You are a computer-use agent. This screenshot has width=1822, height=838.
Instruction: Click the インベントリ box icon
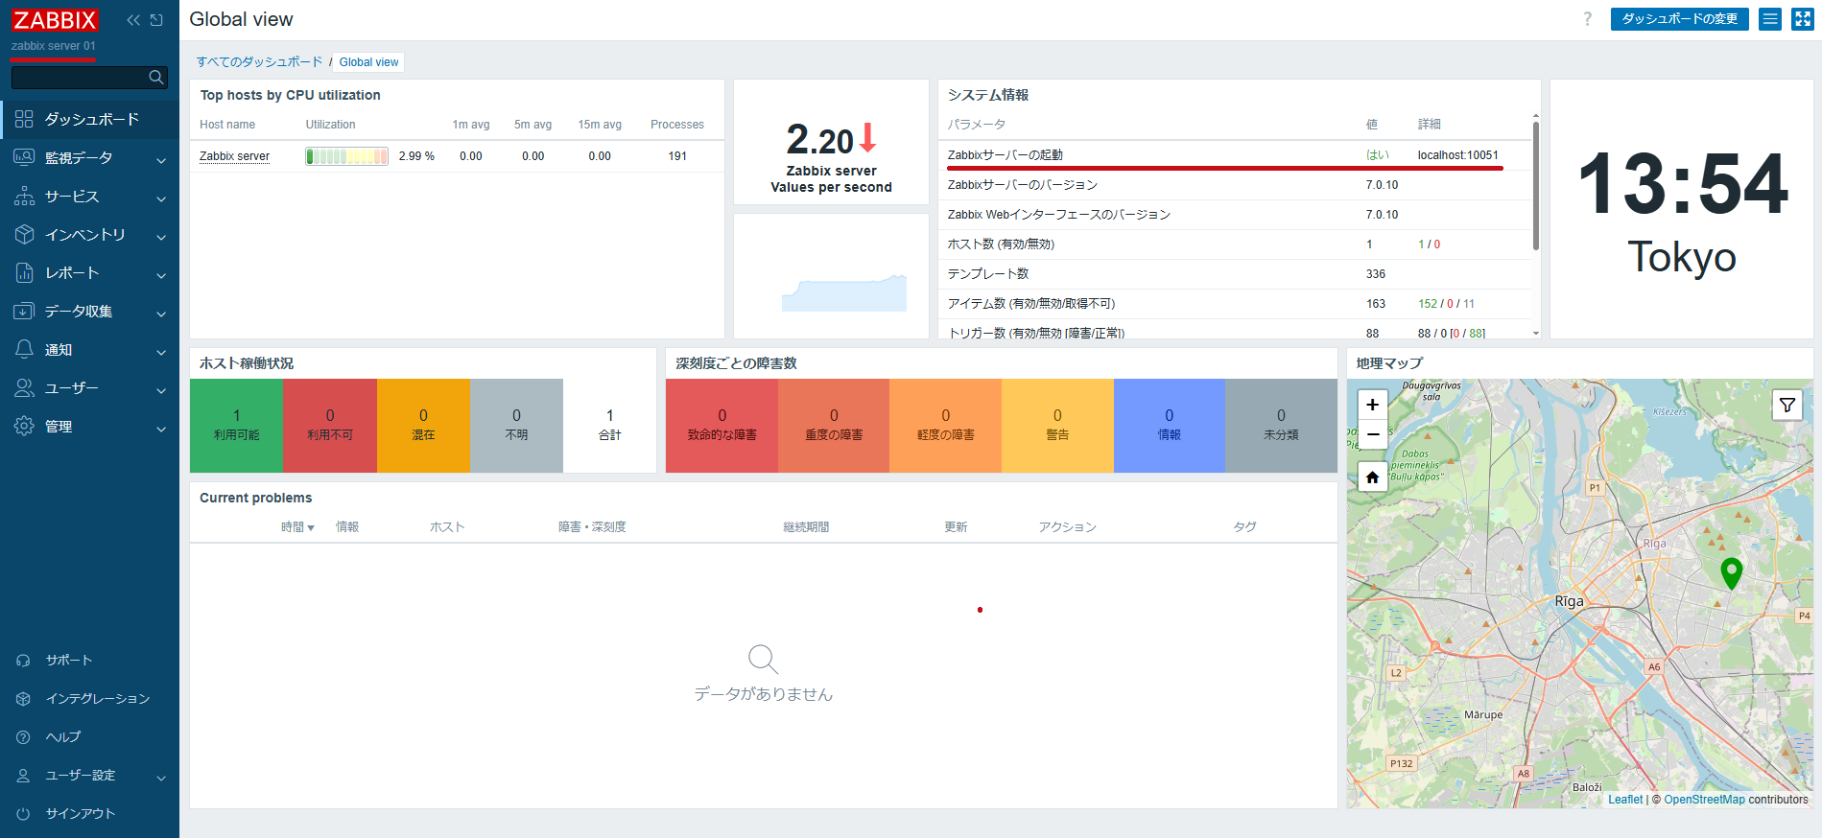24,234
